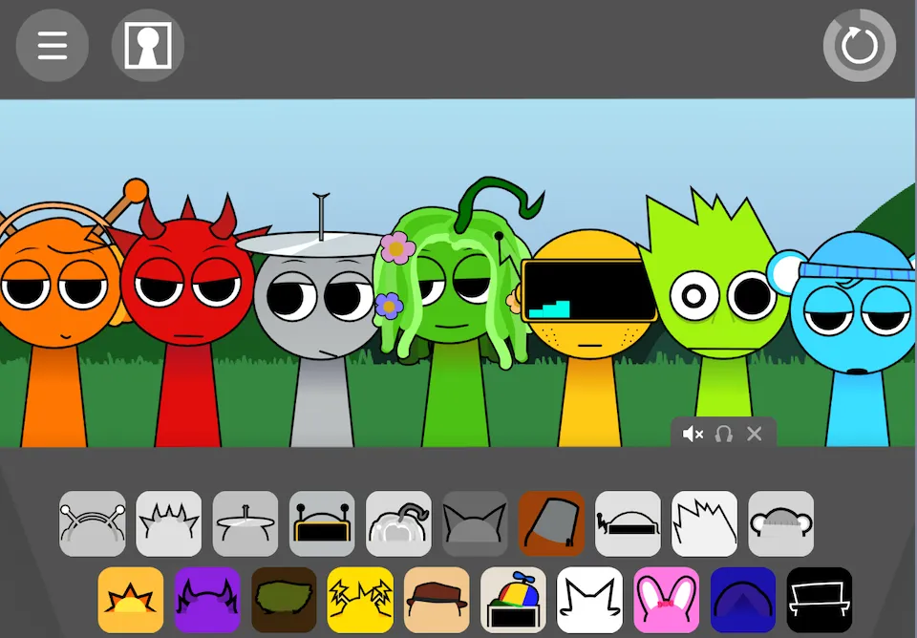The height and width of the screenshot is (638, 917).
Task: Select the pink bunny ears icon
Action: [x=666, y=600]
